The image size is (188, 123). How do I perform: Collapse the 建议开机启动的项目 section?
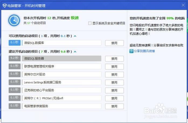(75, 52)
